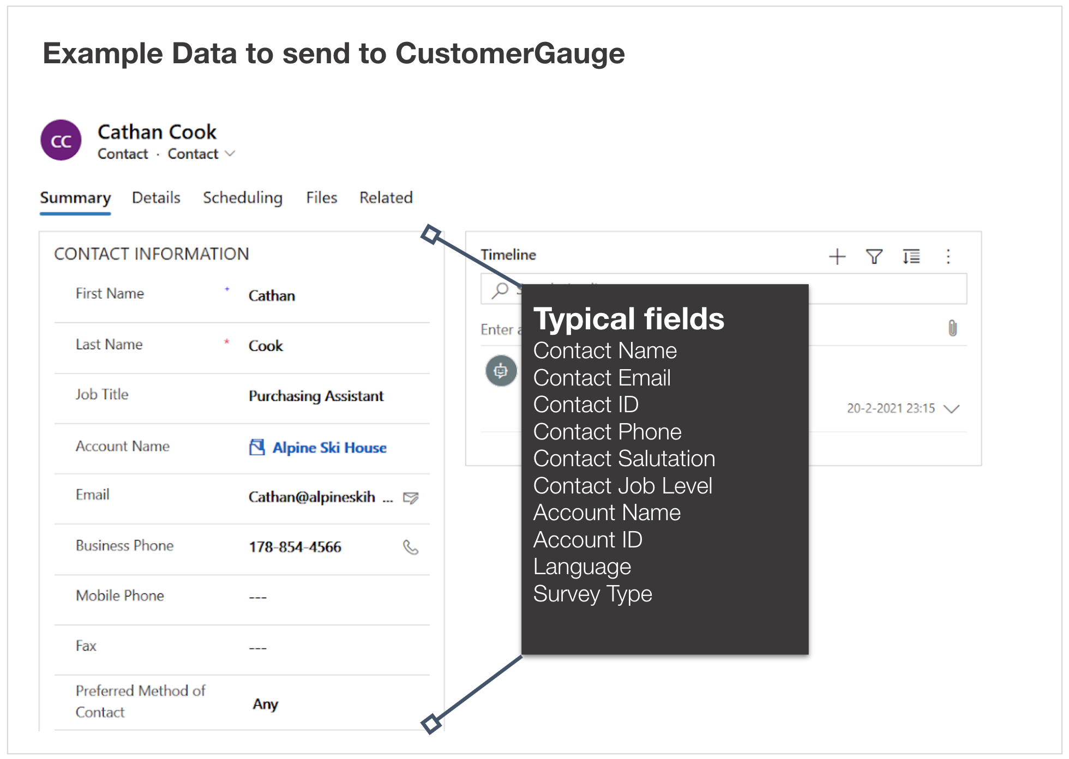Click the Cathan Cook record title

tap(157, 132)
